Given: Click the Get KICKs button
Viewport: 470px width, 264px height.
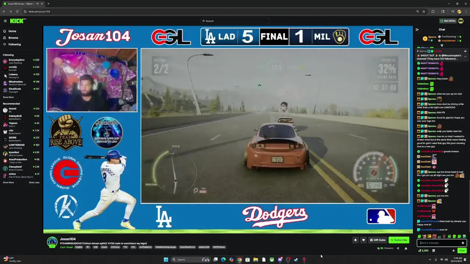Looking at the screenshot, I should click(x=448, y=21).
